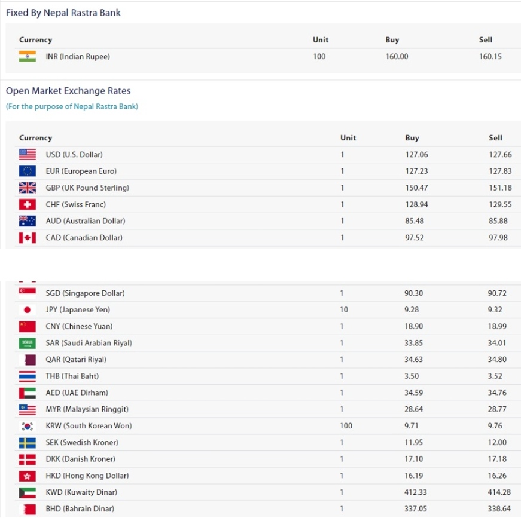Select the KWD buy rate 412.33
521x518 pixels.
pos(416,492)
